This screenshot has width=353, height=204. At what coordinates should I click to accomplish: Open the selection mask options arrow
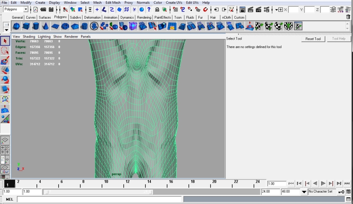pos(90,10)
